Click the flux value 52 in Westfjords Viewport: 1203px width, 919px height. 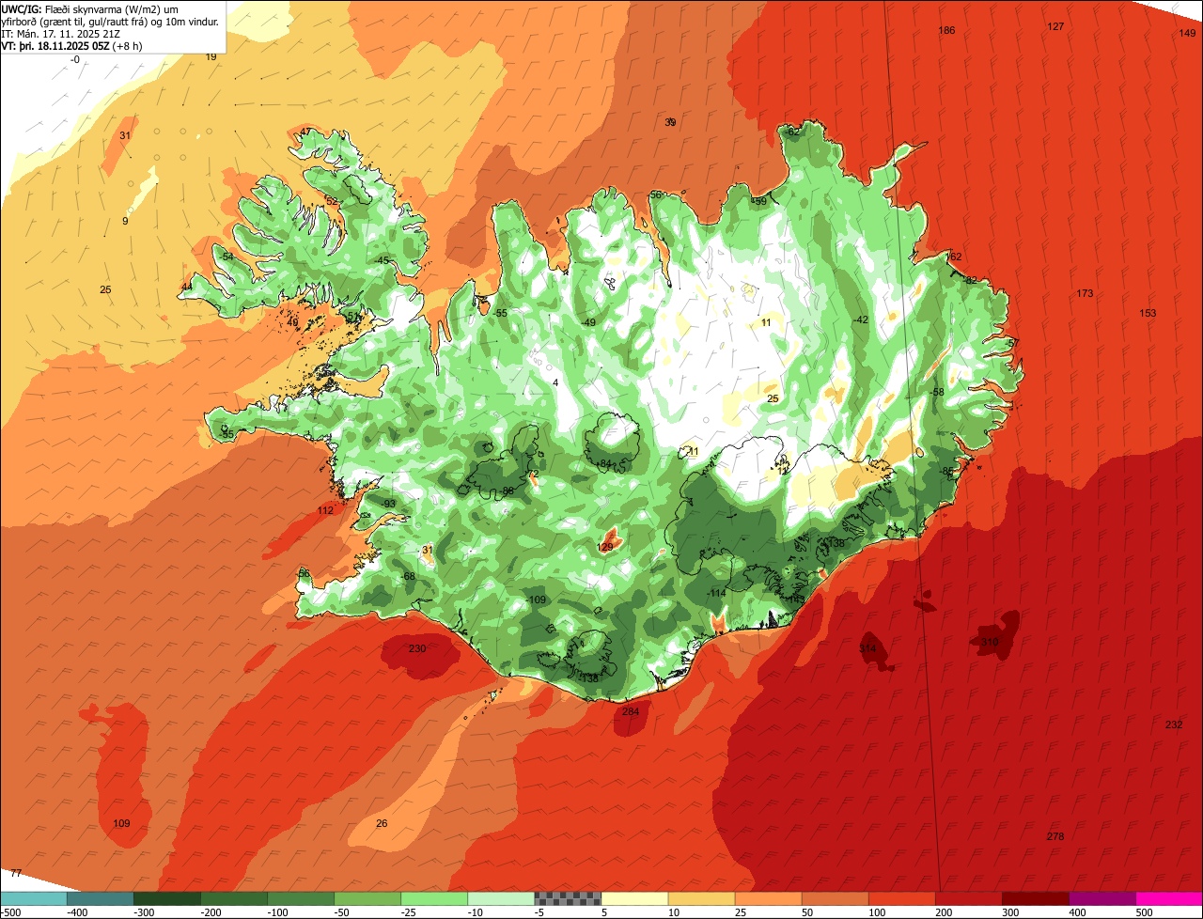[x=331, y=201]
